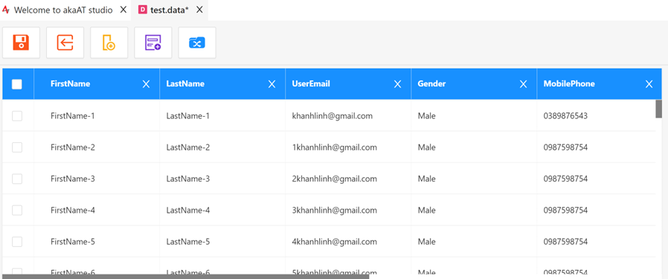
Task: Select email 4khanhlinh@gmail.com
Action: pyautogui.click(x=335, y=242)
